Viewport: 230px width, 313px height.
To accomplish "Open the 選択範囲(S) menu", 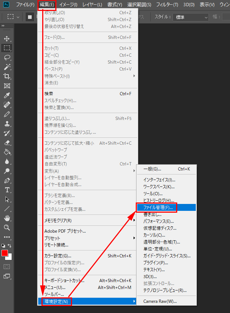I will (x=139, y=5).
